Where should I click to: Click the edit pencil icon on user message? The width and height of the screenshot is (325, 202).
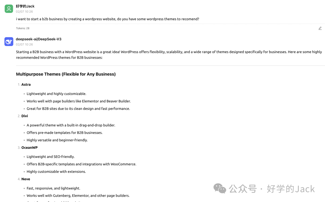(x=320, y=28)
